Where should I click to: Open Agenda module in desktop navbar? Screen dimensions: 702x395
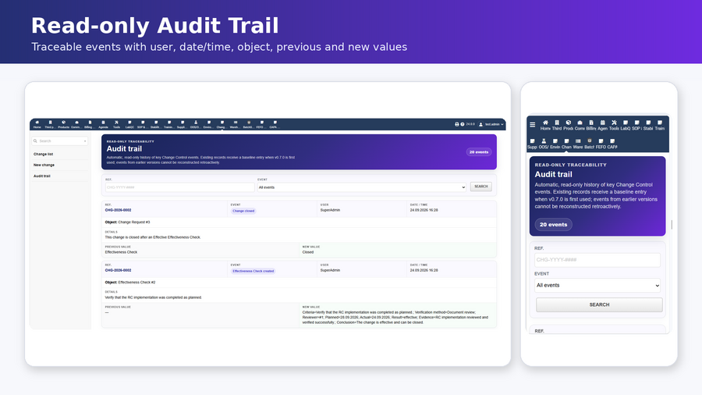103,124
